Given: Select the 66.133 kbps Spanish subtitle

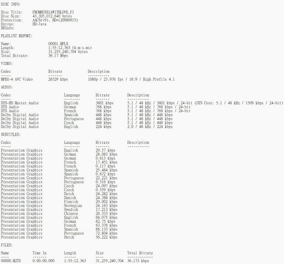Looking at the screenshot, I should tap(107, 229).
